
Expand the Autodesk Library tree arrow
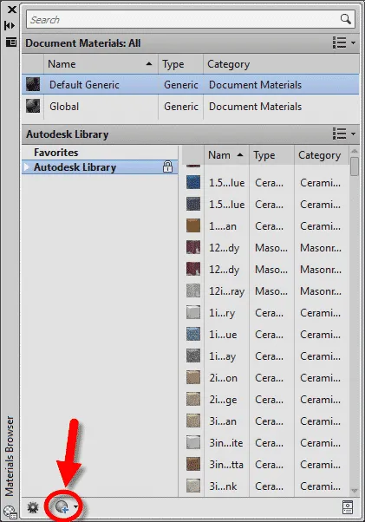(27, 167)
